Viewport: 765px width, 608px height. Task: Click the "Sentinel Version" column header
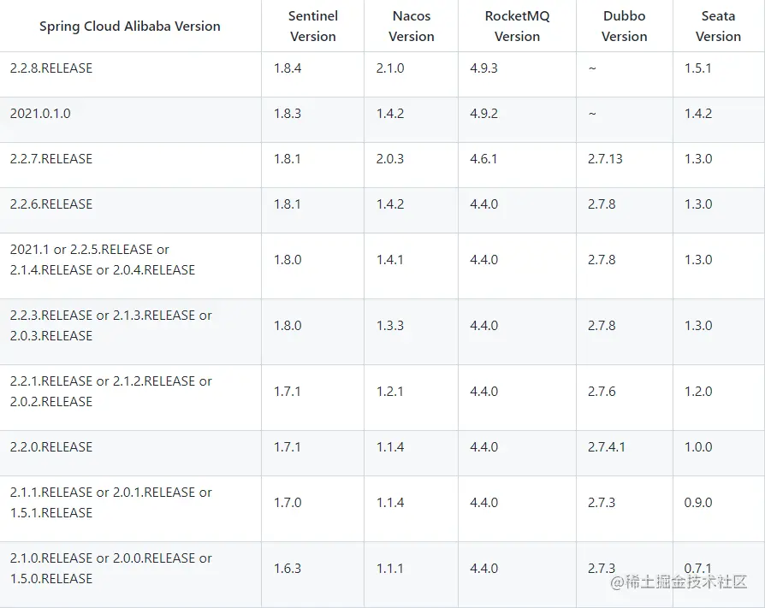[x=312, y=27]
